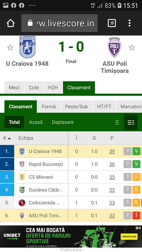Favorite ASU Poli Timișoara with the star

[x=132, y=48]
